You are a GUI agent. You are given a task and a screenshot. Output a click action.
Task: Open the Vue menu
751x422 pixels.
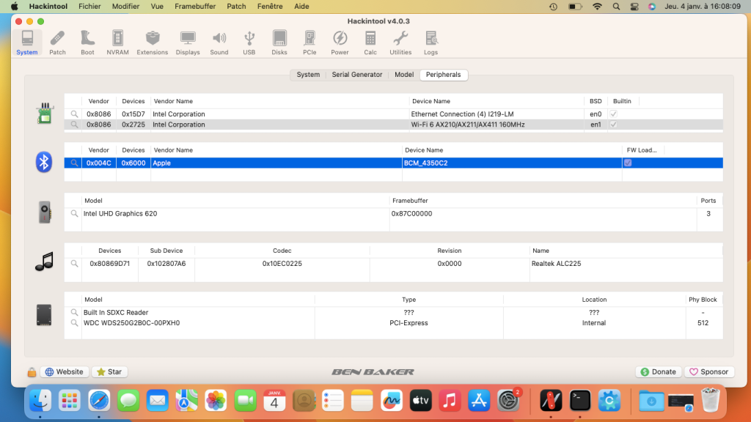pos(157,6)
